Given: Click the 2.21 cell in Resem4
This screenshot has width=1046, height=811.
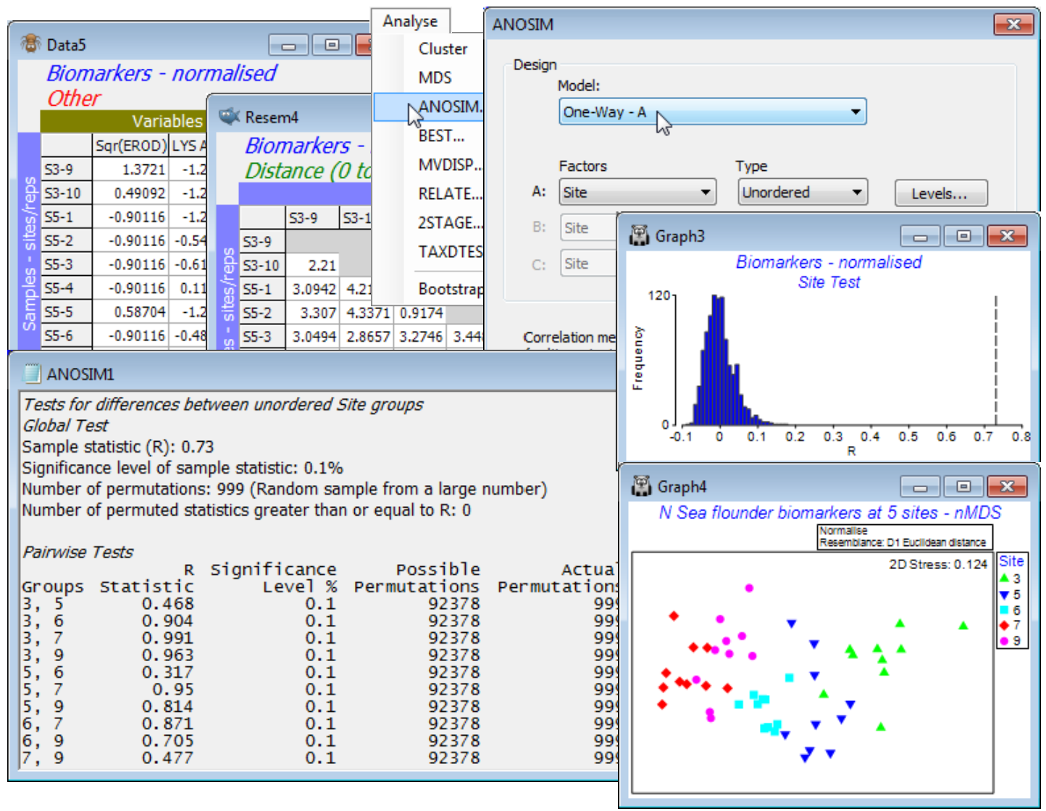Looking at the screenshot, I should click(x=312, y=265).
